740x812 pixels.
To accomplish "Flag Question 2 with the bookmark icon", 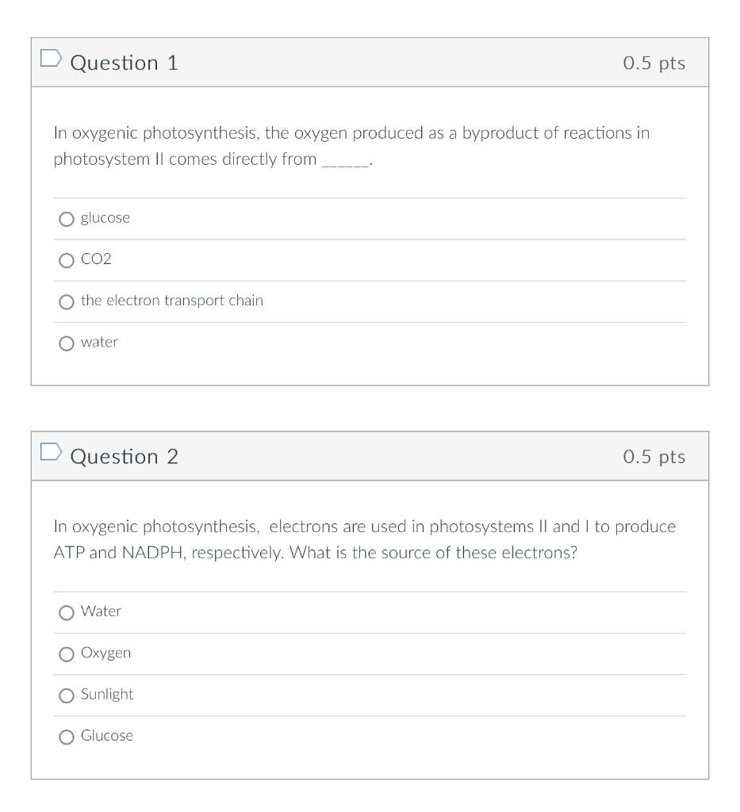I will (x=51, y=451).
